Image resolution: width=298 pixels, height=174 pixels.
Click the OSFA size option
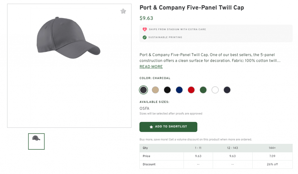[144, 108]
